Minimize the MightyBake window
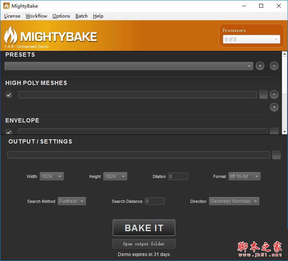 click(244, 6)
